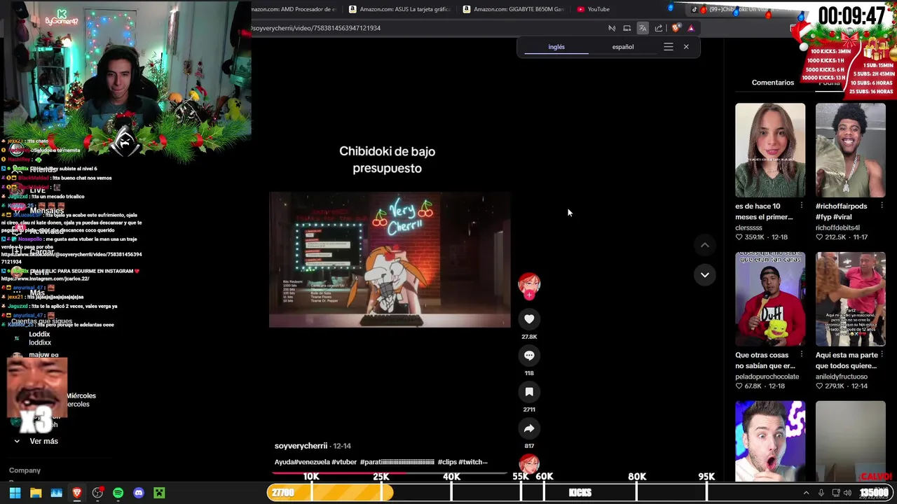897x504 pixels.
Task: Switch to the Amazon AMD Procesador tab
Action: tap(294, 9)
